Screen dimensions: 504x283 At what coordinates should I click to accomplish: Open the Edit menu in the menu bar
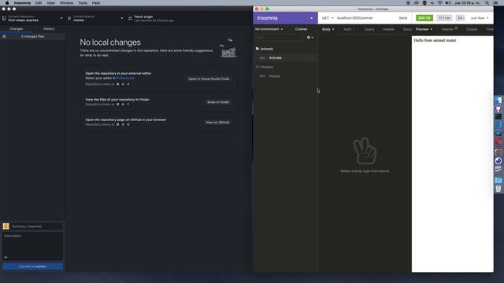39,3
